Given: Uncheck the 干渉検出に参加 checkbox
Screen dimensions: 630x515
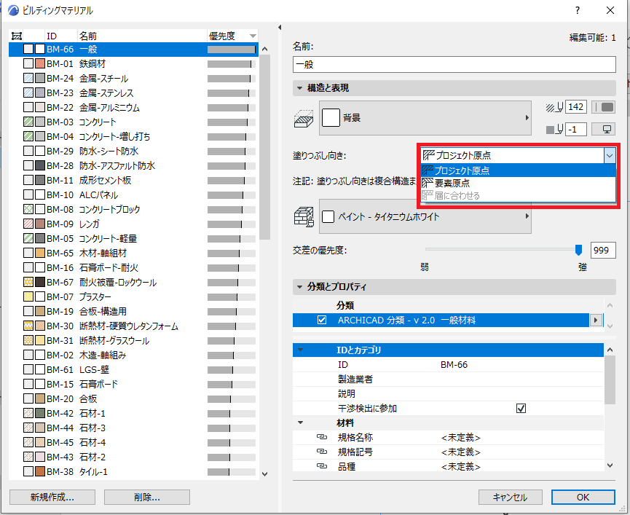Looking at the screenshot, I should click(521, 409).
